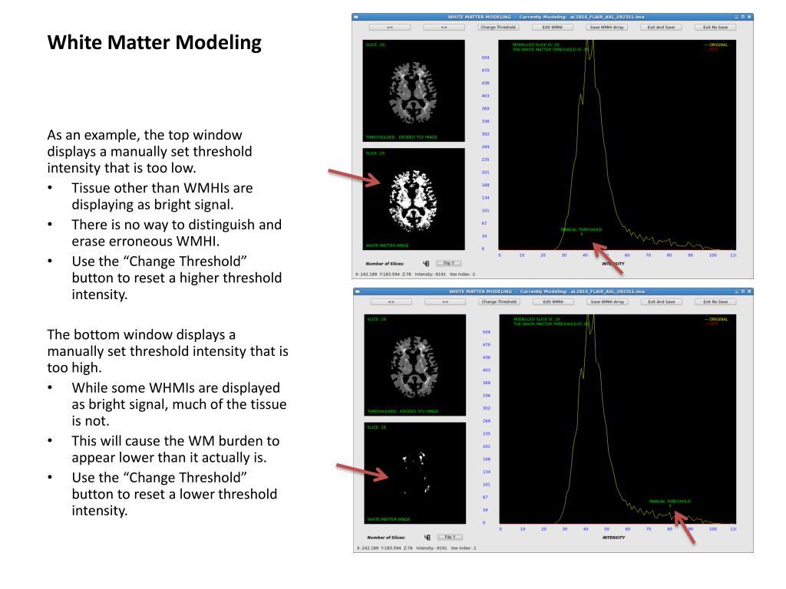This screenshot has height=589, width=786.
Task: Click x-axis value 100 in bottom plot
Action: (712, 529)
